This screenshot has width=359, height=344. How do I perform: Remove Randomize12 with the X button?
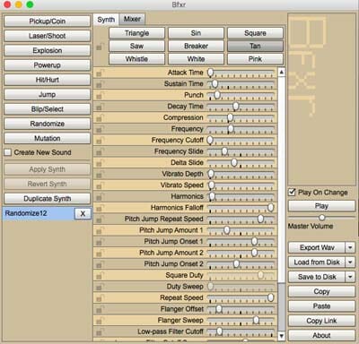83,213
